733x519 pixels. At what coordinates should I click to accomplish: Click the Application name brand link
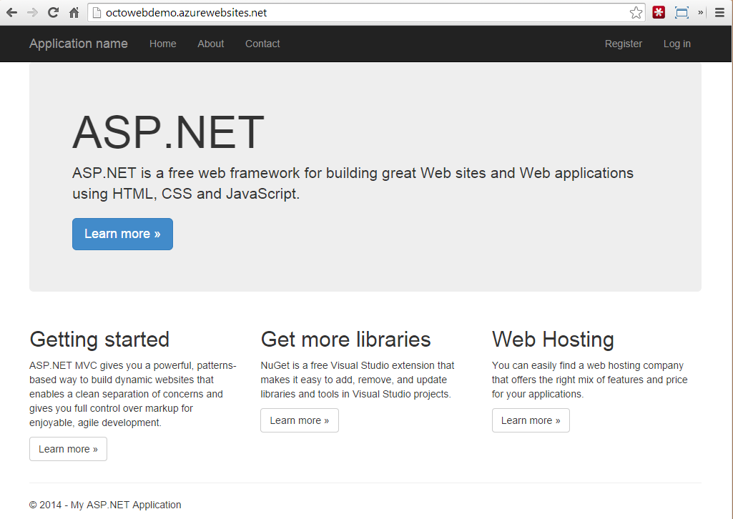78,44
